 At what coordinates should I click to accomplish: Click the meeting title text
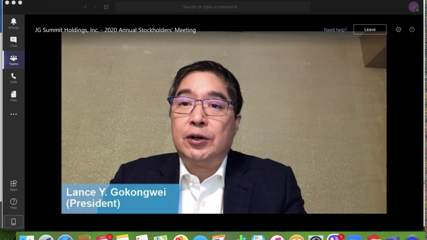115,30
